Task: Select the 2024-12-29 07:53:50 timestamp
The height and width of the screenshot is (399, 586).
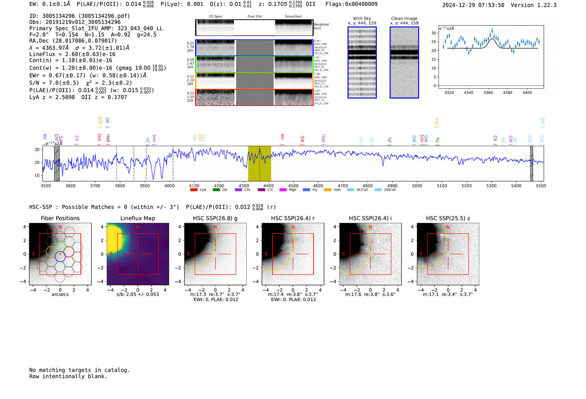Action: 473,5
